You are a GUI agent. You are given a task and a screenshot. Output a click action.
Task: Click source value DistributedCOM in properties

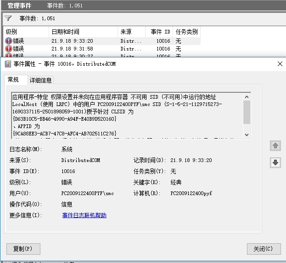pos(81,160)
